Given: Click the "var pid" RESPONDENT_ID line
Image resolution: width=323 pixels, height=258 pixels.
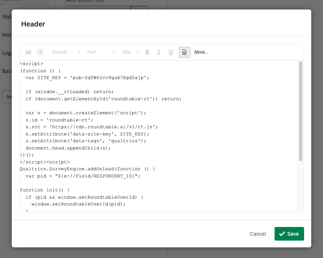Looking at the screenshot, I should 83,176.
